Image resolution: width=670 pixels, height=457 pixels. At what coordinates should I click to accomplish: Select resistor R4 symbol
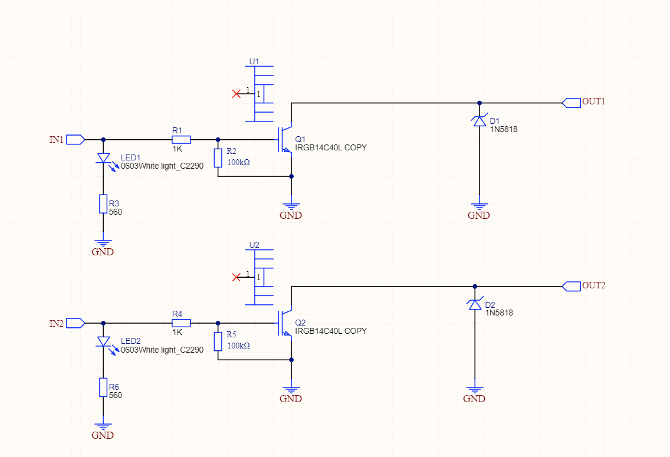point(181,323)
